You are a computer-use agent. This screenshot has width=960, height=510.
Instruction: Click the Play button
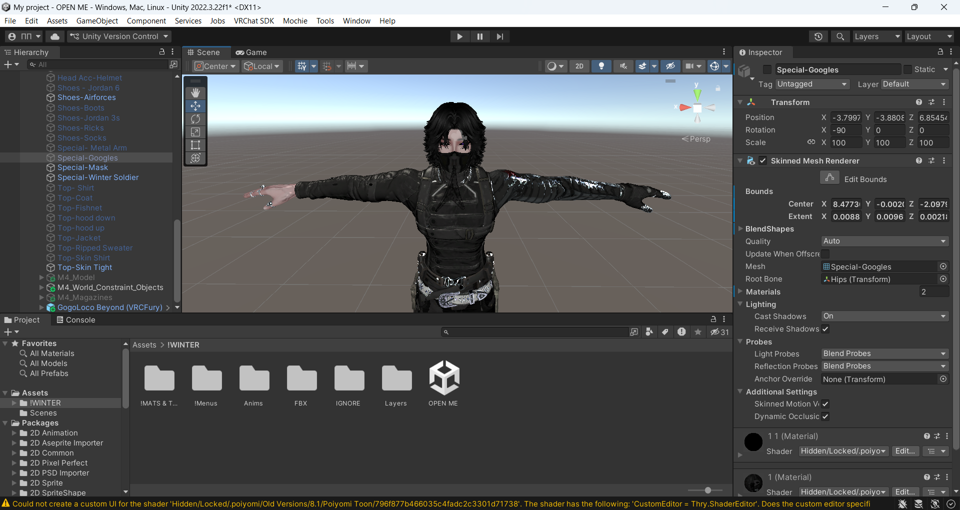point(459,36)
